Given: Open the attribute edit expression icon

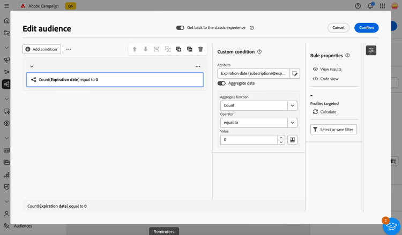Looking at the screenshot, I should pyautogui.click(x=295, y=73).
